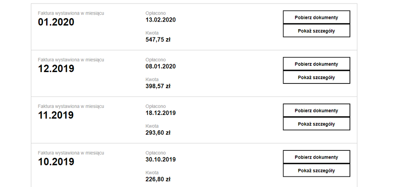The image size is (395, 187).
Task: Click the 547,75 zł amount
Action: click(x=158, y=39)
